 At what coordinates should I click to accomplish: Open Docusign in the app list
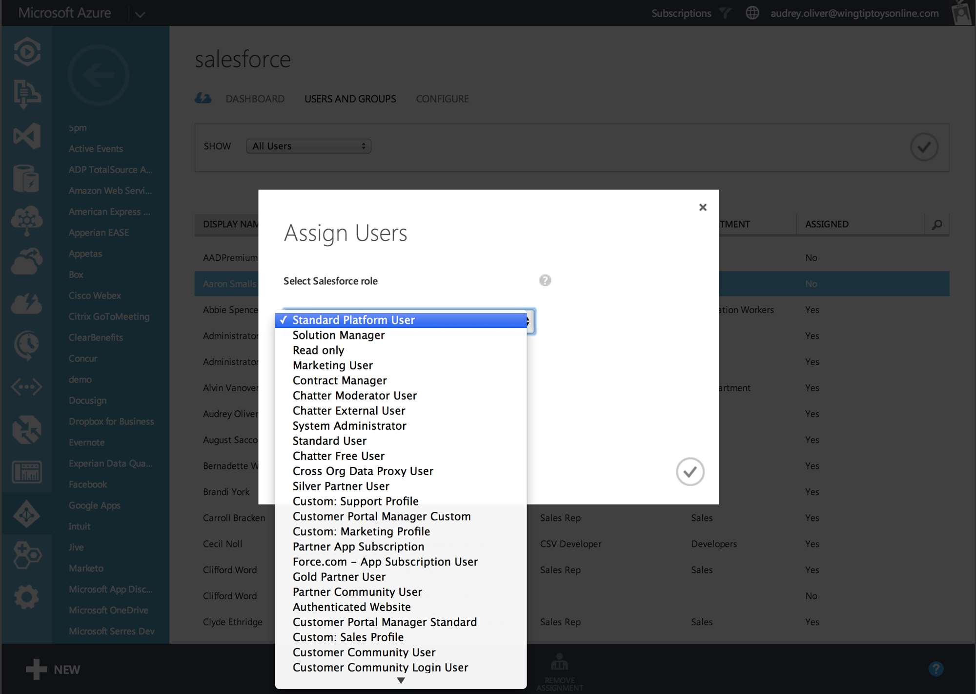pos(87,400)
